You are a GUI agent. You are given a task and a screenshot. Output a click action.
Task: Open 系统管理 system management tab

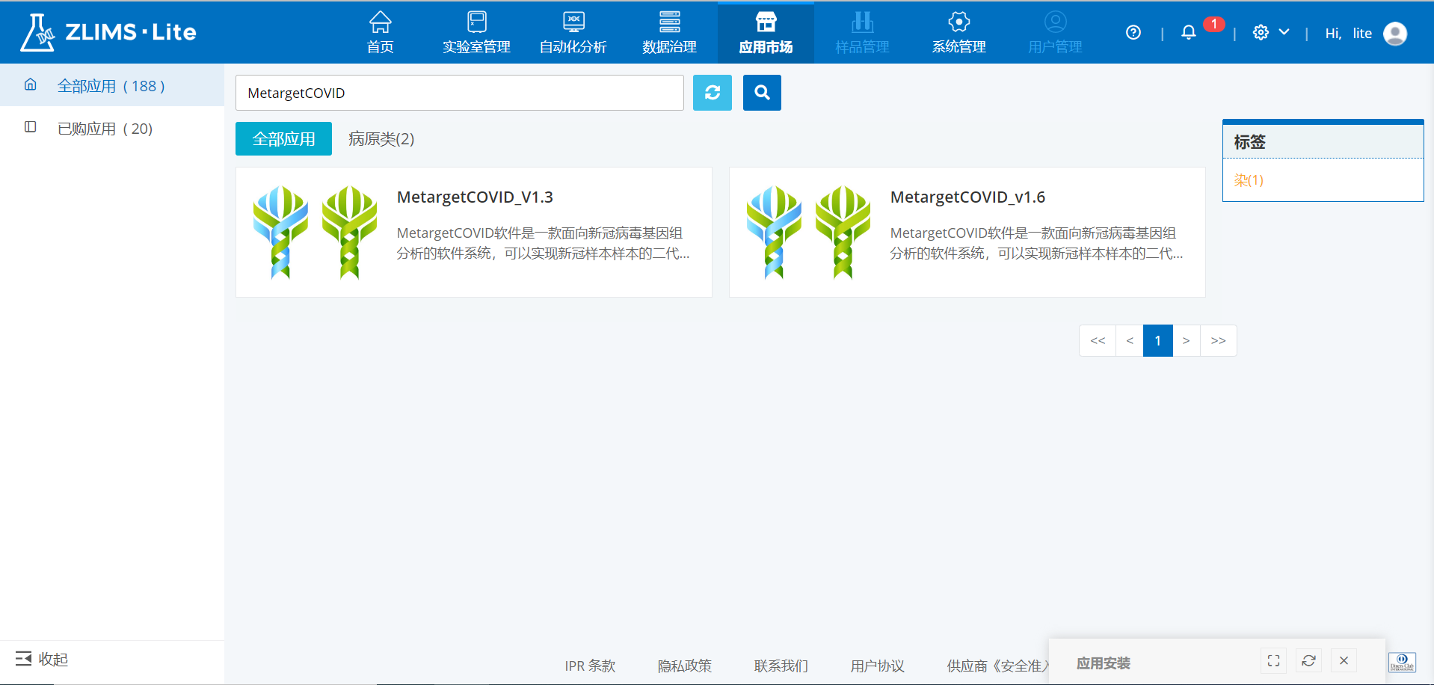point(958,32)
